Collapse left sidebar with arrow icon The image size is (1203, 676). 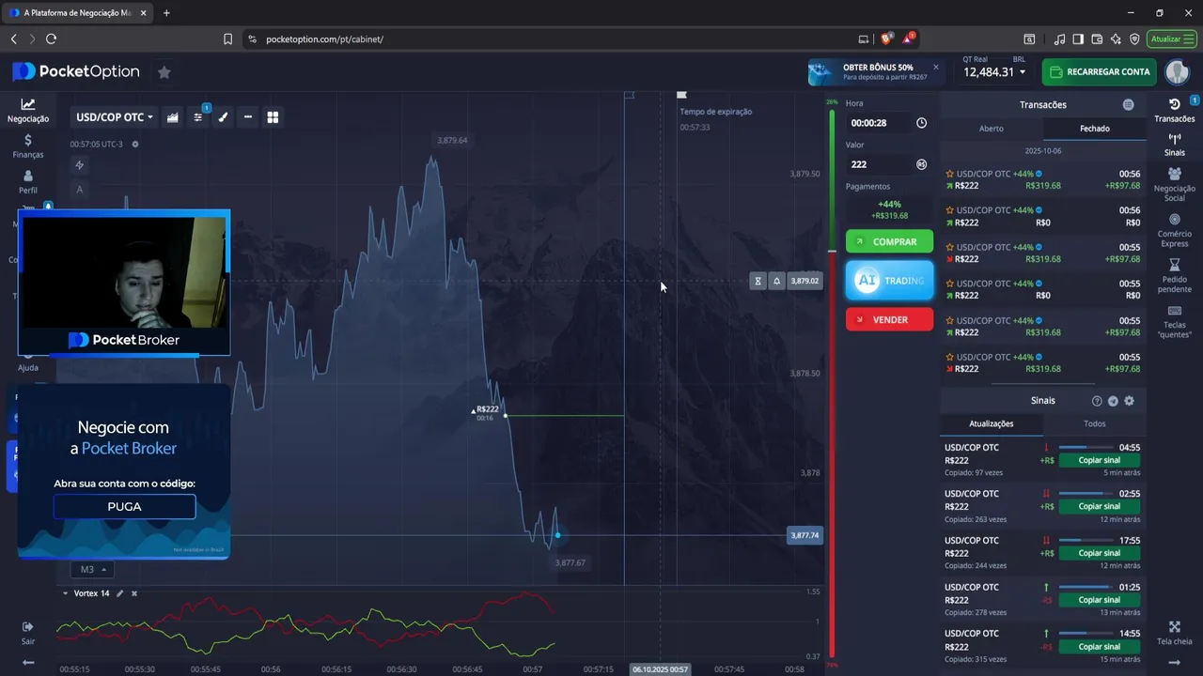[x=28, y=662]
